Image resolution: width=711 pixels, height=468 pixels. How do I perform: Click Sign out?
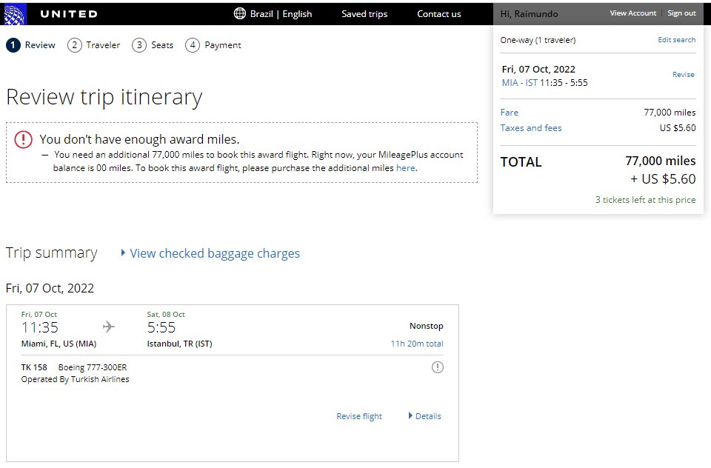pos(681,13)
